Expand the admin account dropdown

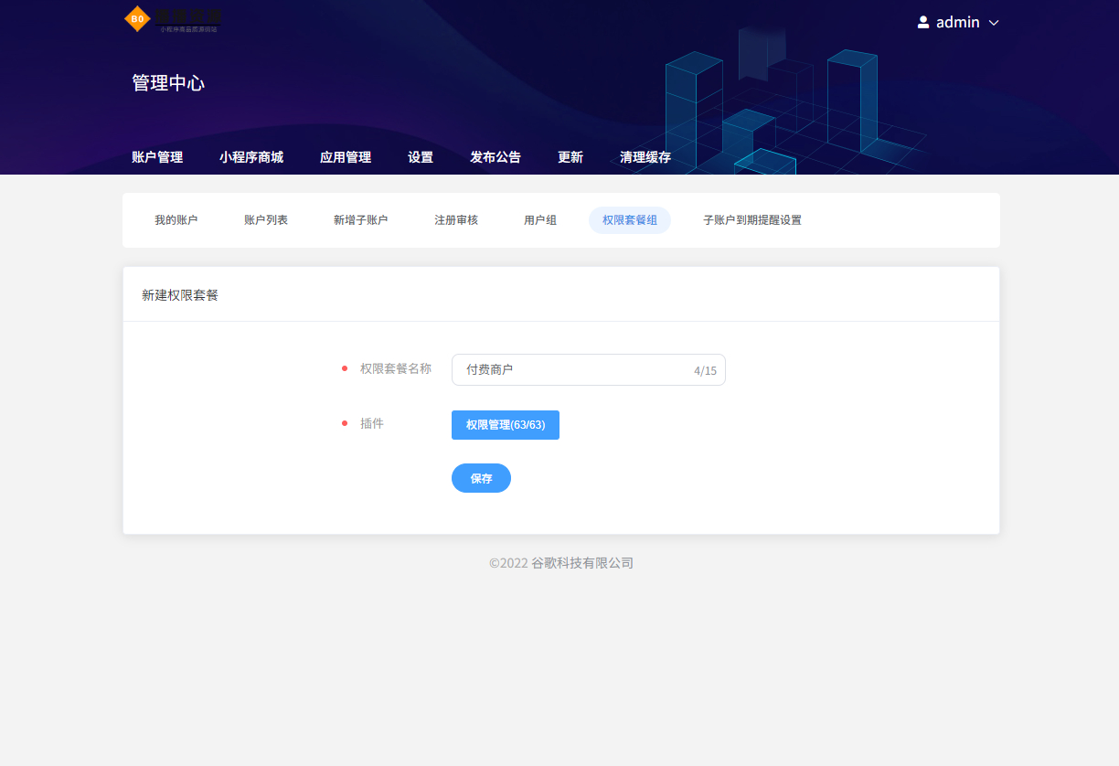(993, 22)
